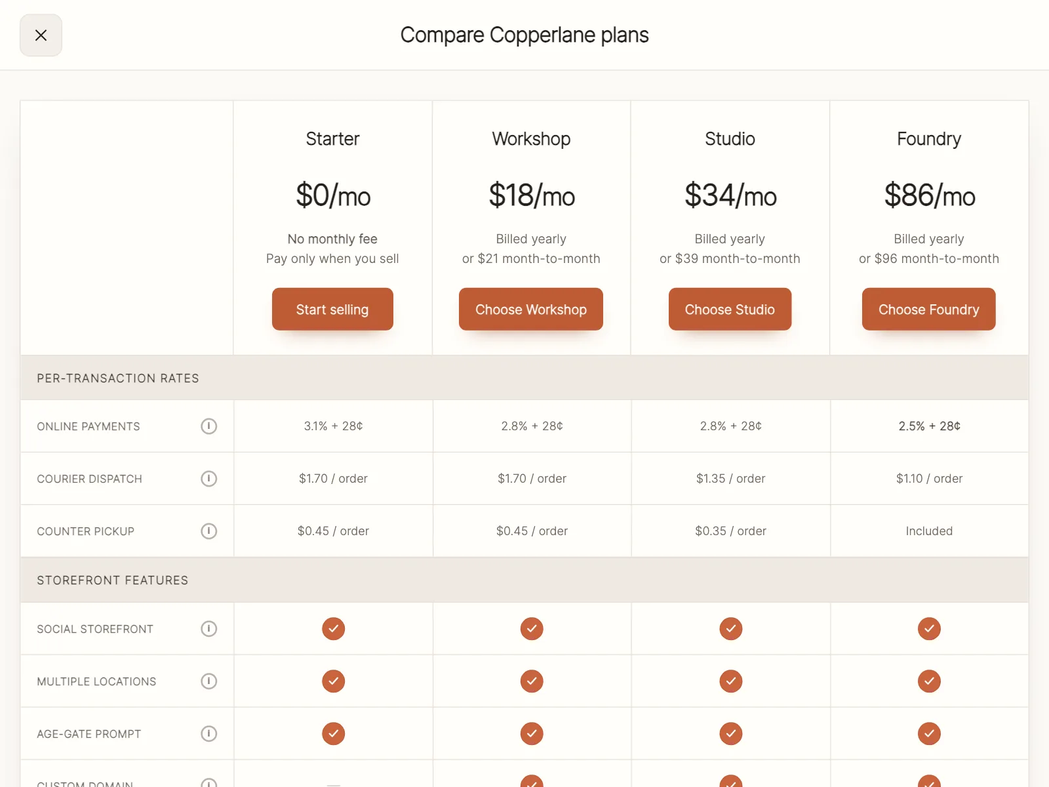Click the Courier Dispatch row label
The height and width of the screenshot is (787, 1049).
point(89,479)
